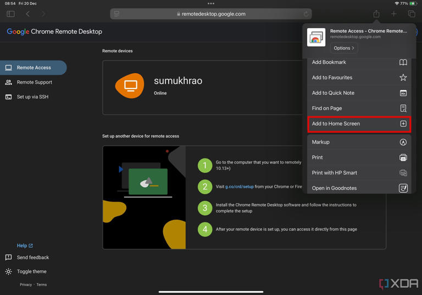422x295 pixels.
Task: Click the HP Smart printer icon
Action: 403,173
